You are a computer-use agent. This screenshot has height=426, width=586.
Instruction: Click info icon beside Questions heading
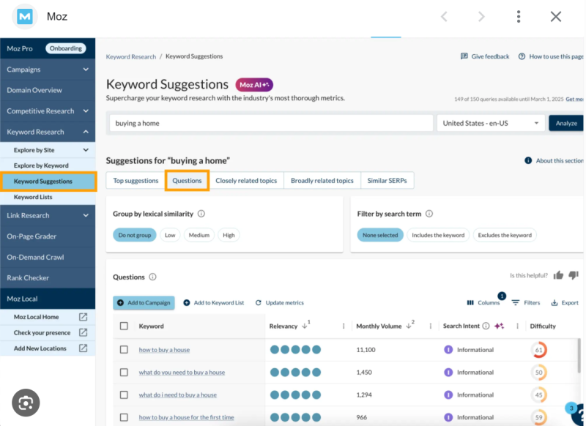[x=152, y=277]
